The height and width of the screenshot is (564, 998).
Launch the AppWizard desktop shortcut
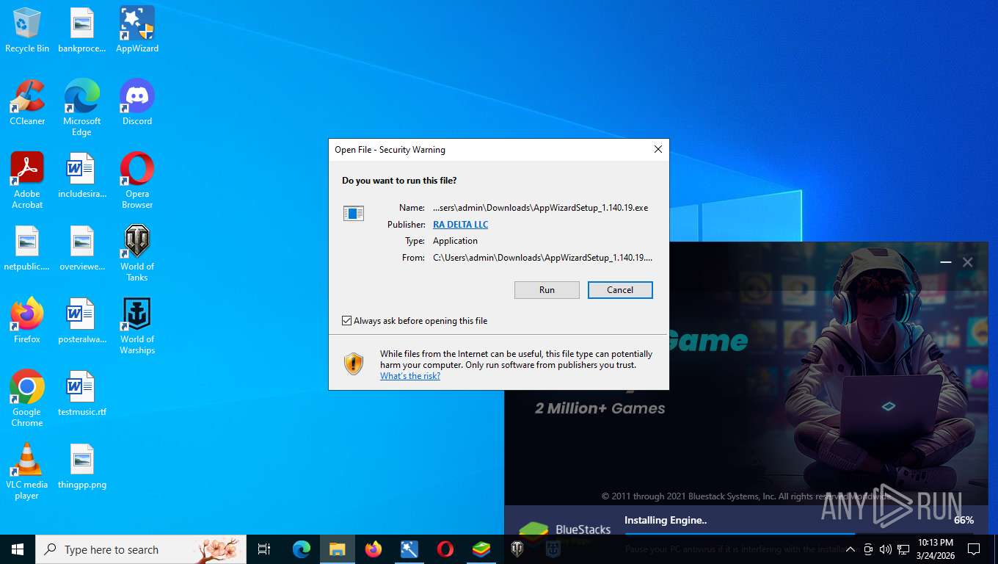(x=137, y=30)
